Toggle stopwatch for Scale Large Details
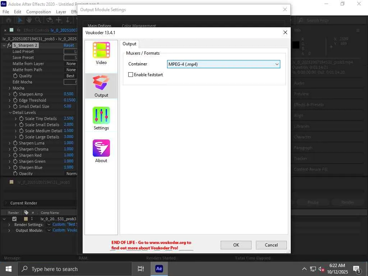The image size is (368, 276). 21,137
